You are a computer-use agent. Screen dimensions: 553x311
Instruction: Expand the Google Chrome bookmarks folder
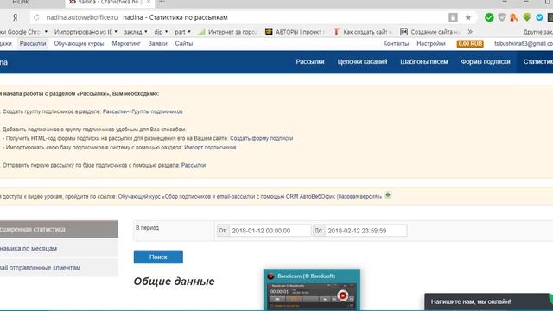[x=23, y=32]
